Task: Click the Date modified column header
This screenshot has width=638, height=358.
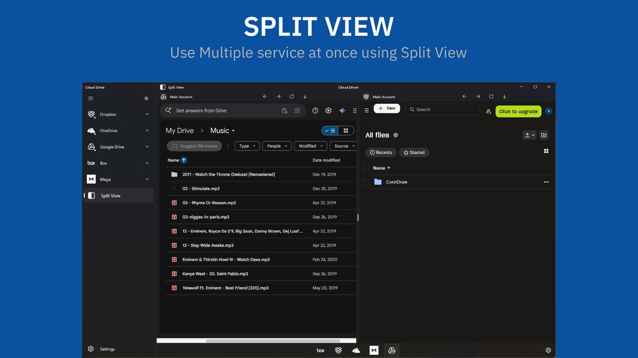Action: point(326,160)
